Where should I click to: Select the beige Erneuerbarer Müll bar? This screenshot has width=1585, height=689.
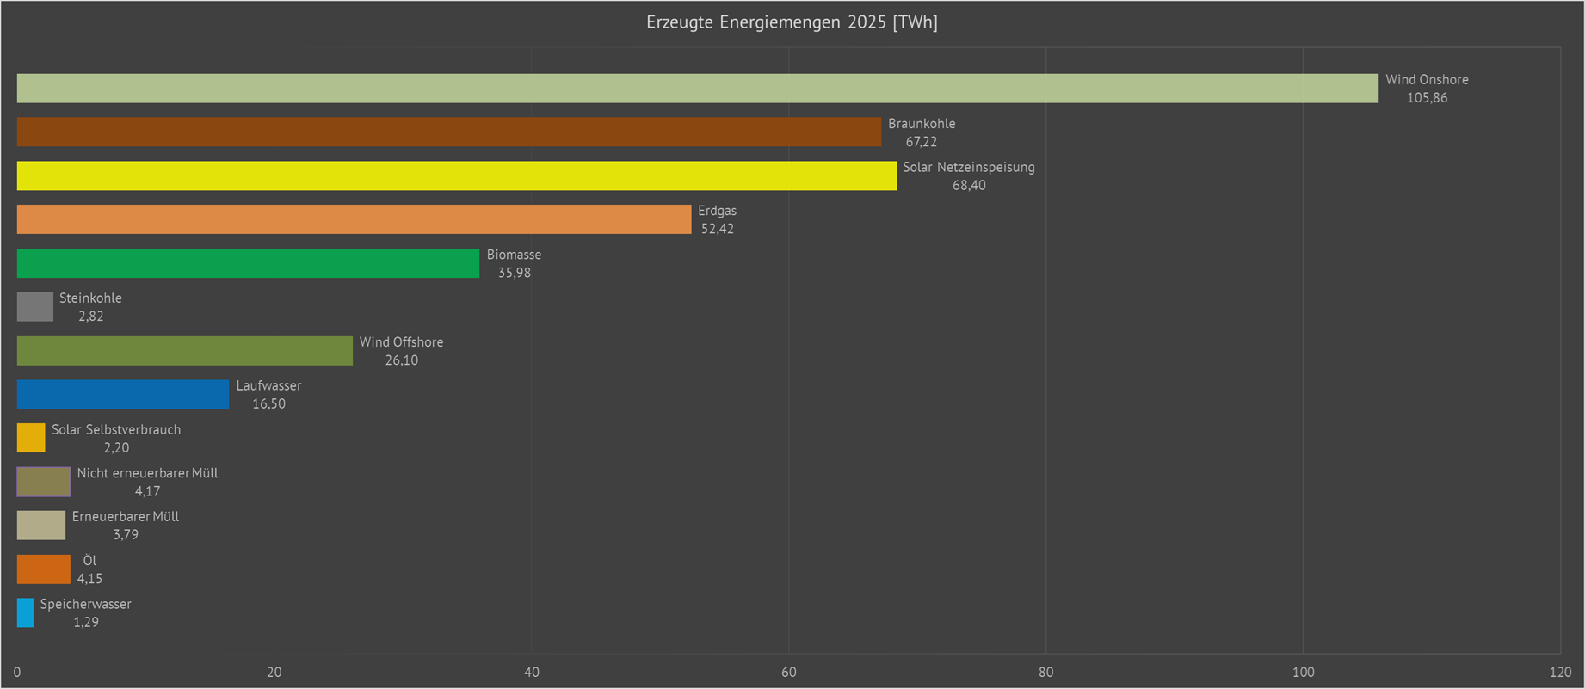(x=41, y=526)
